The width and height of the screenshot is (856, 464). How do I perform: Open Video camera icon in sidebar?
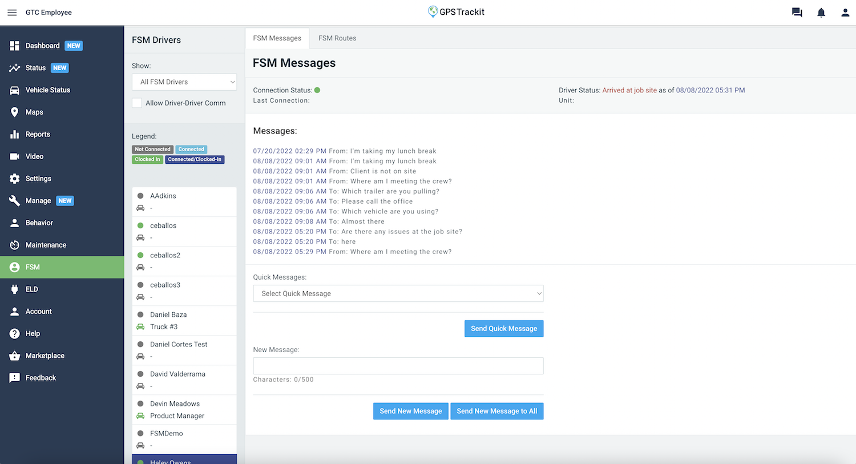pyautogui.click(x=15, y=156)
